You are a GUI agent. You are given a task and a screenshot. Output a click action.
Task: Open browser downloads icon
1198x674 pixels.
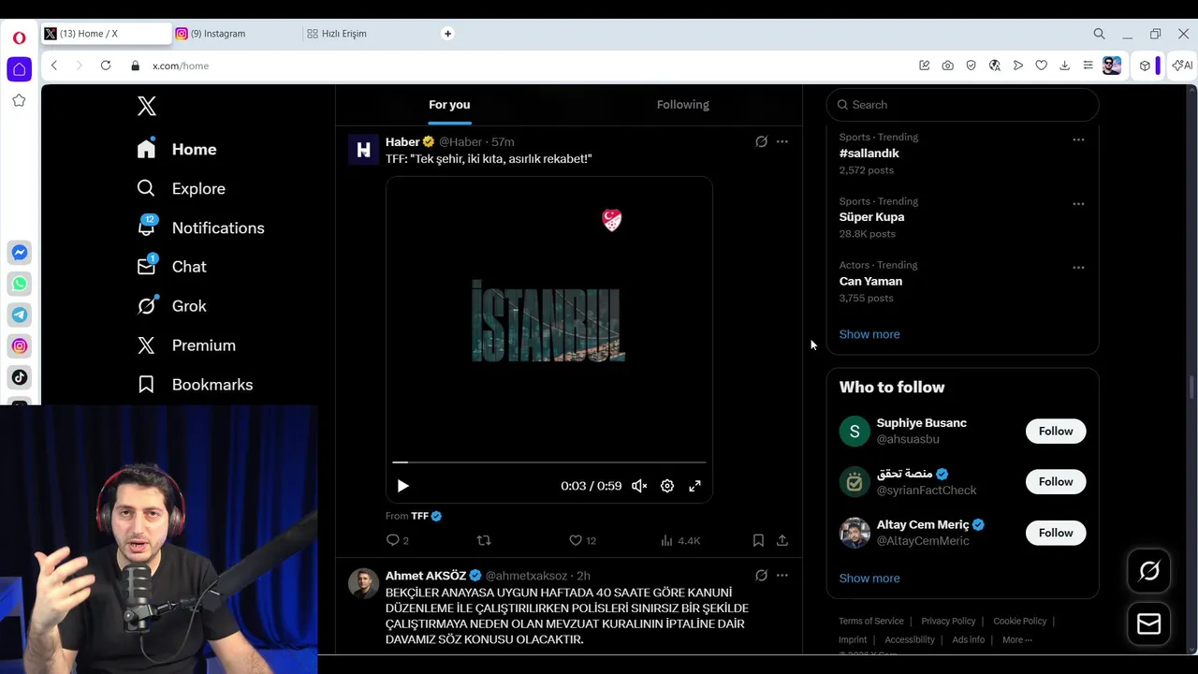pos(1064,66)
